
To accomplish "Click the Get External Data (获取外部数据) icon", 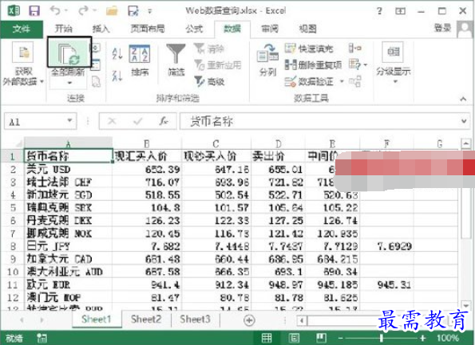I will (x=23, y=52).
